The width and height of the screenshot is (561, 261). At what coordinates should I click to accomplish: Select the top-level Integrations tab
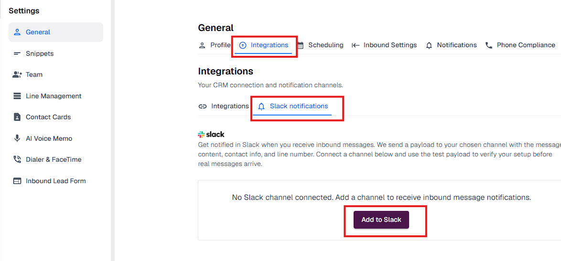click(x=264, y=45)
